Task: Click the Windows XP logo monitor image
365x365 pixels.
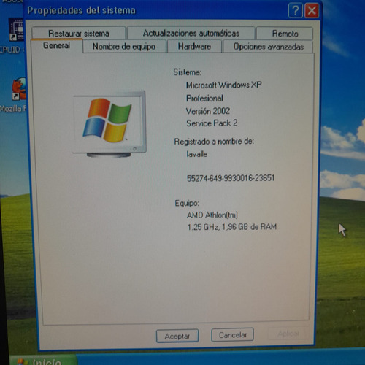Action: tap(109, 124)
